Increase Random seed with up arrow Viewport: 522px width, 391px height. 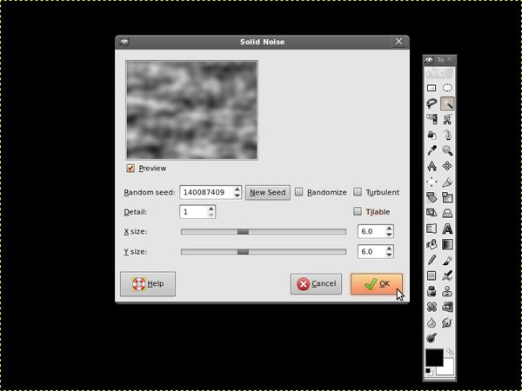(x=237, y=189)
